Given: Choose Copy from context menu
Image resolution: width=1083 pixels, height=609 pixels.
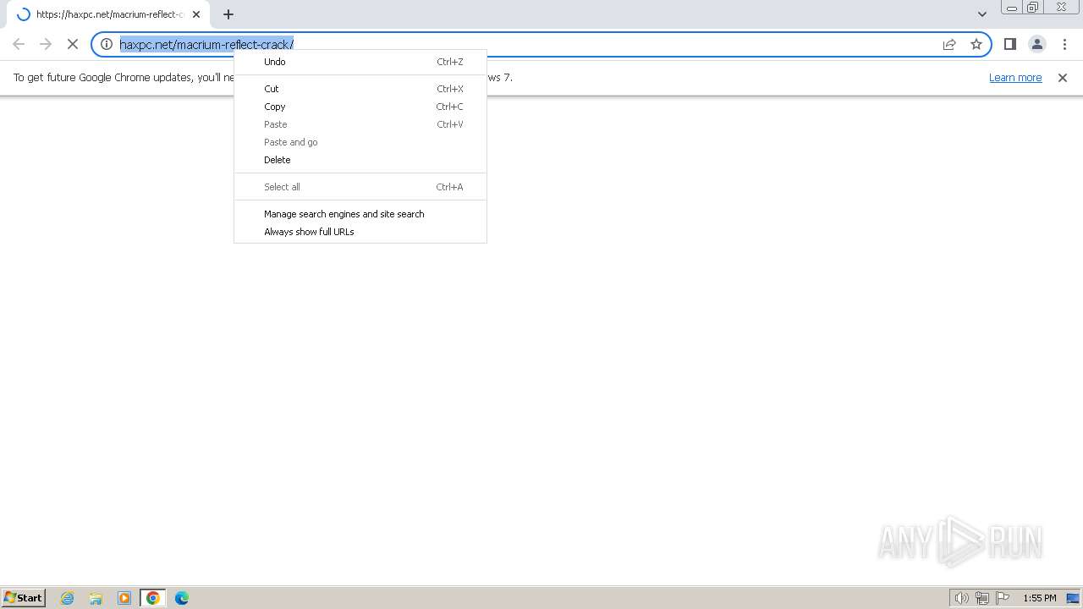Looking at the screenshot, I should point(360,107).
